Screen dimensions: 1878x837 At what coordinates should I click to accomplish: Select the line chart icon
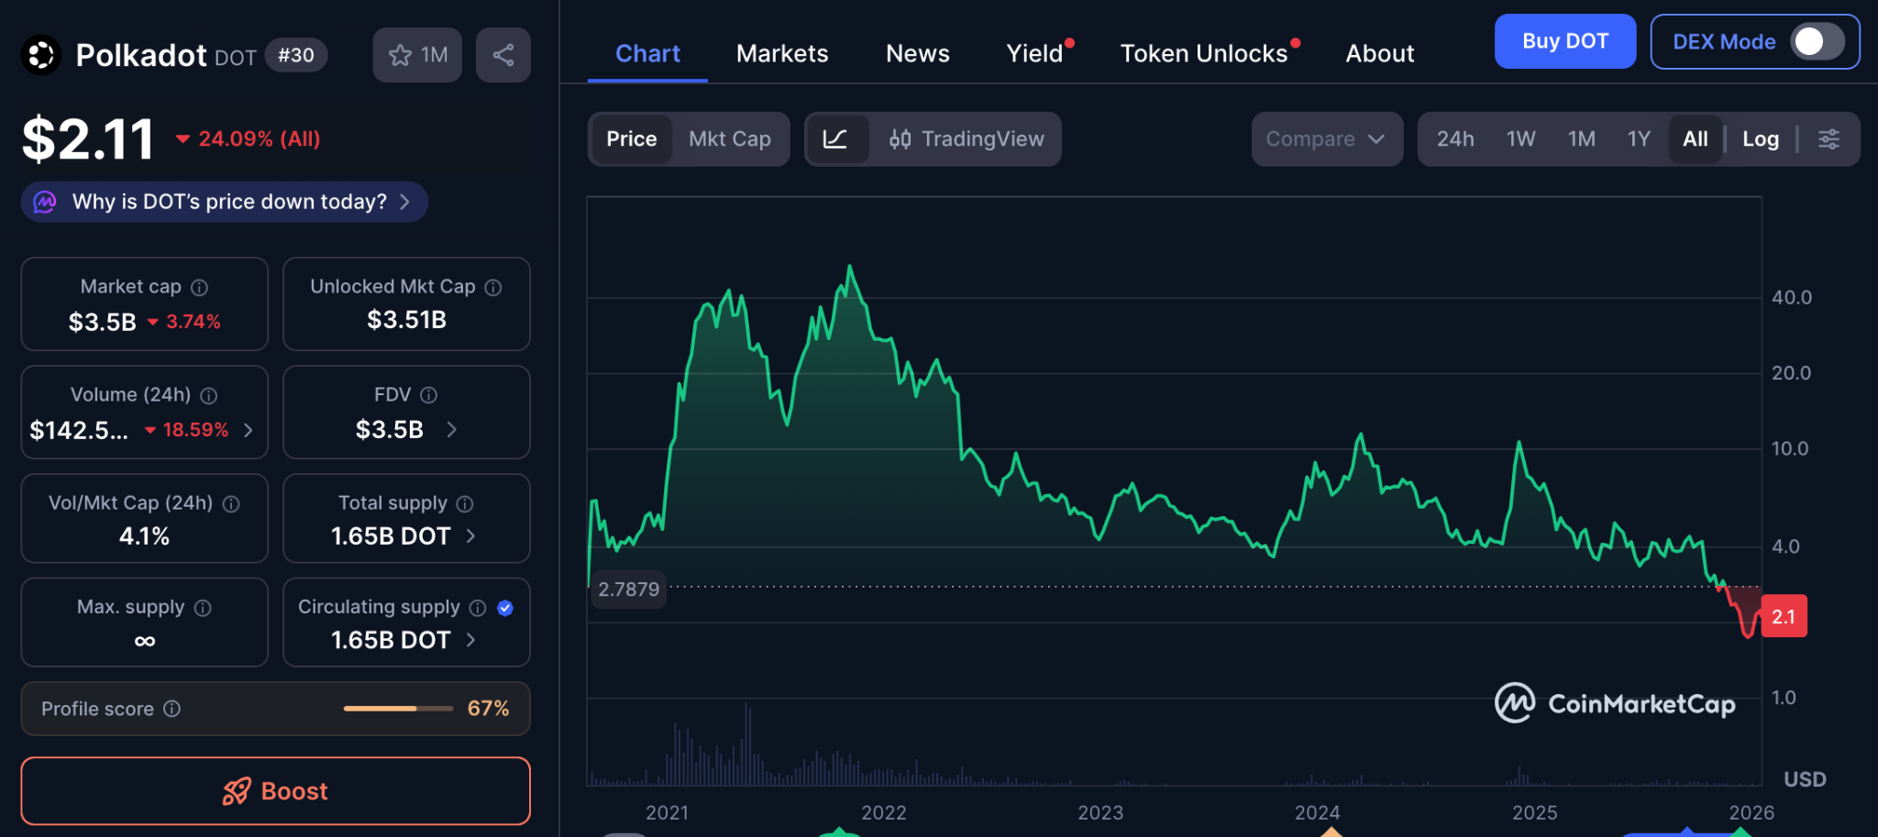click(835, 139)
